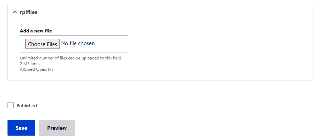The width and height of the screenshot is (316, 138).
Task: Click the grey Preview button's label text
Action: point(57,128)
